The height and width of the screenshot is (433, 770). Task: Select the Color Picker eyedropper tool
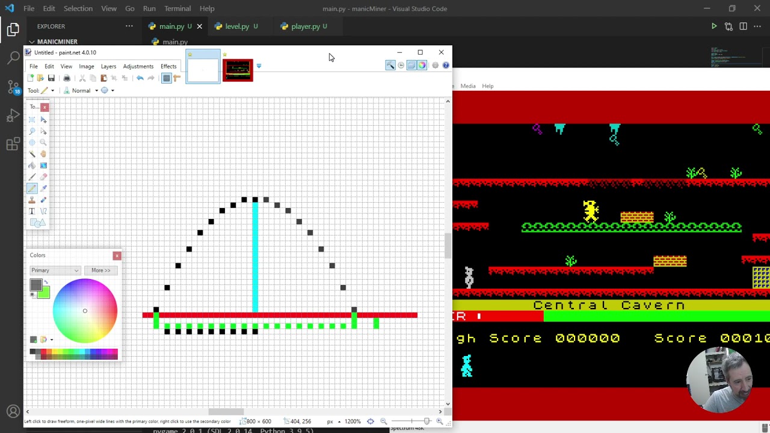click(x=43, y=188)
